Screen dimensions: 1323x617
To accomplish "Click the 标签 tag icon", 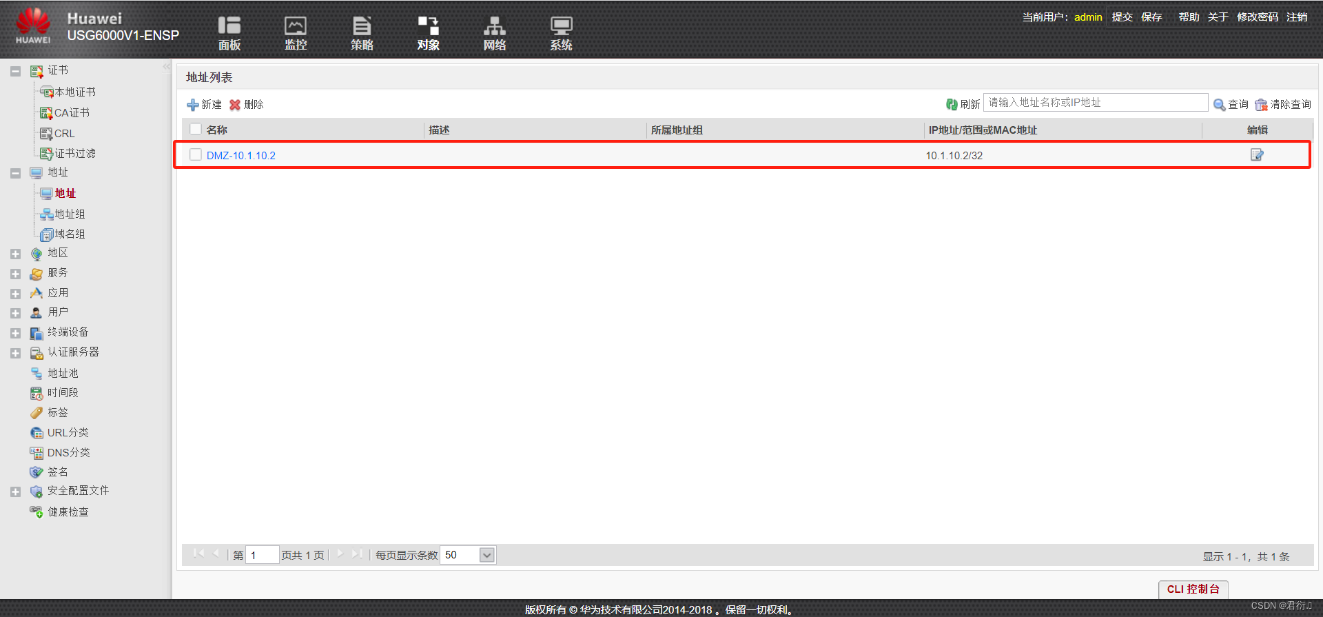I will pyautogui.click(x=37, y=412).
